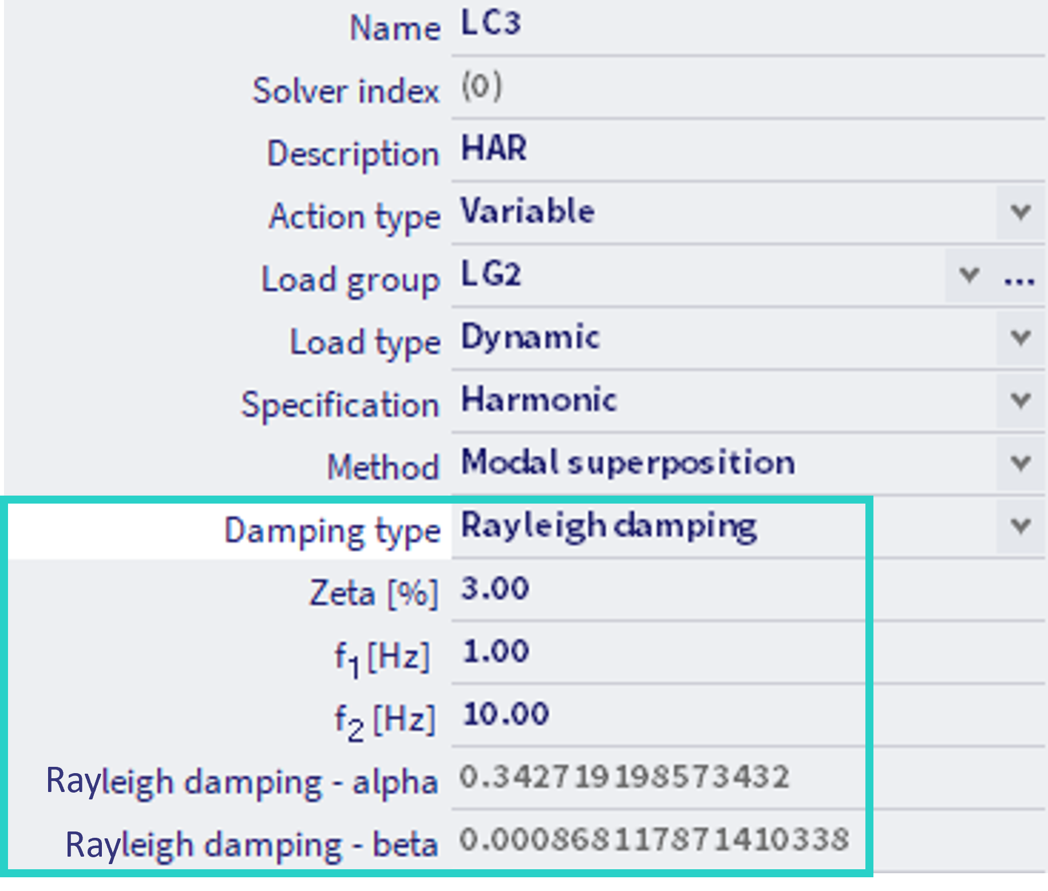Expand the Load group selection list
Image resolution: width=1048 pixels, height=891 pixels.
[970, 276]
